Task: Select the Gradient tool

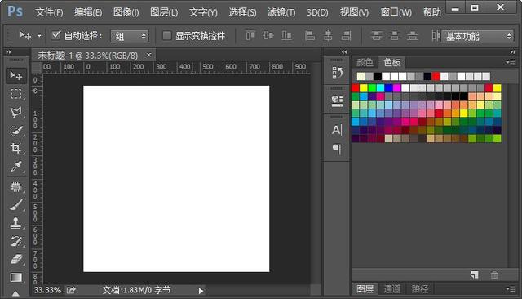Action: point(15,277)
